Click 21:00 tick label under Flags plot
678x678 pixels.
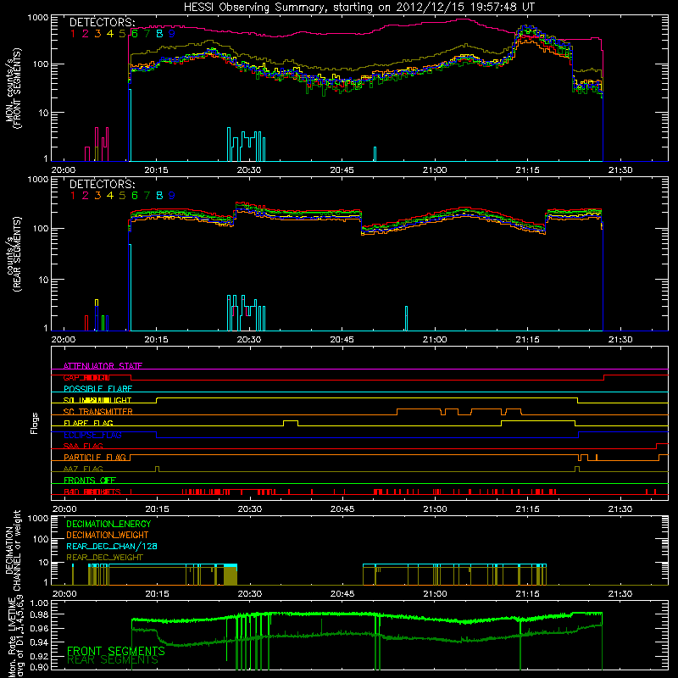(x=435, y=509)
